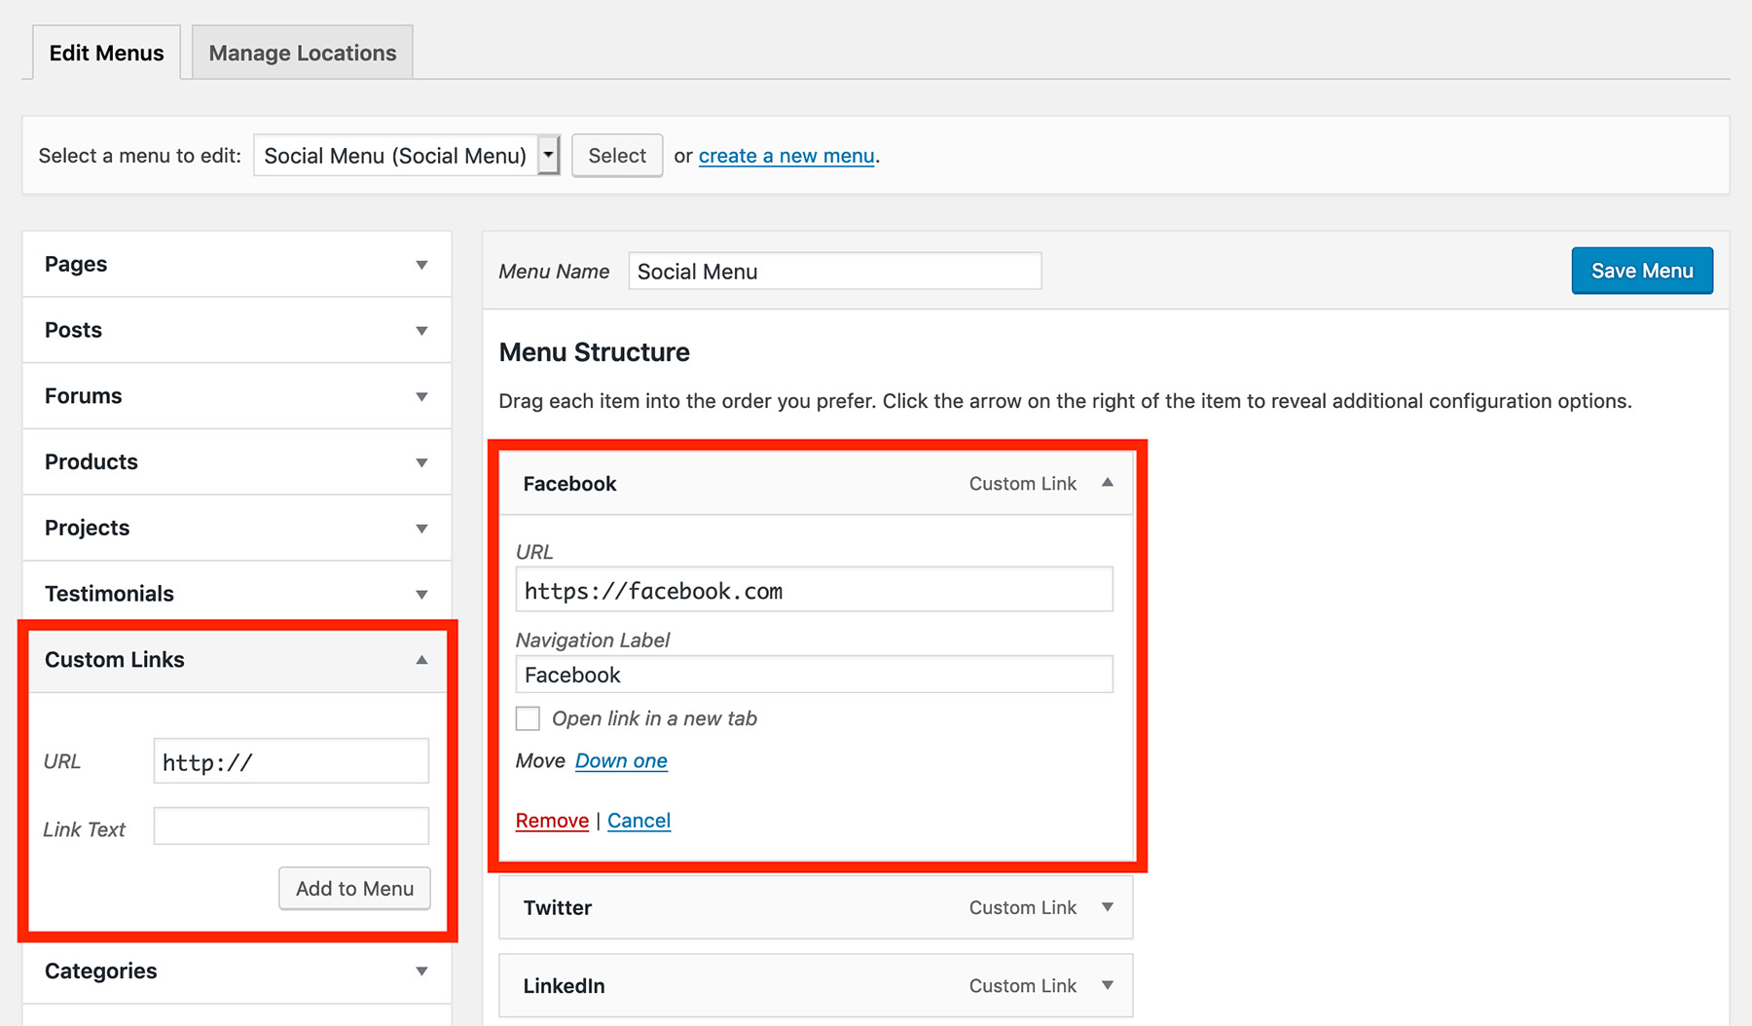The width and height of the screenshot is (1752, 1026).
Task: Follow the create a new menu link
Action: click(786, 156)
